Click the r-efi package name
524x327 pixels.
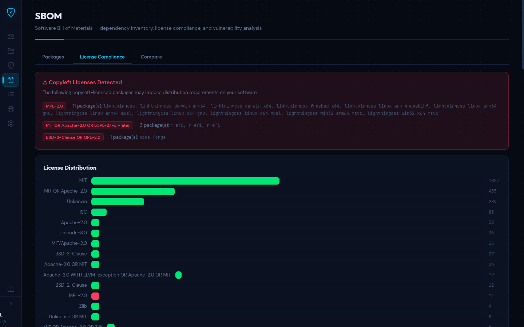[x=177, y=125]
